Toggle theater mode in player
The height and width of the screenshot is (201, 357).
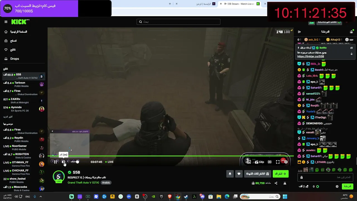[269, 162]
